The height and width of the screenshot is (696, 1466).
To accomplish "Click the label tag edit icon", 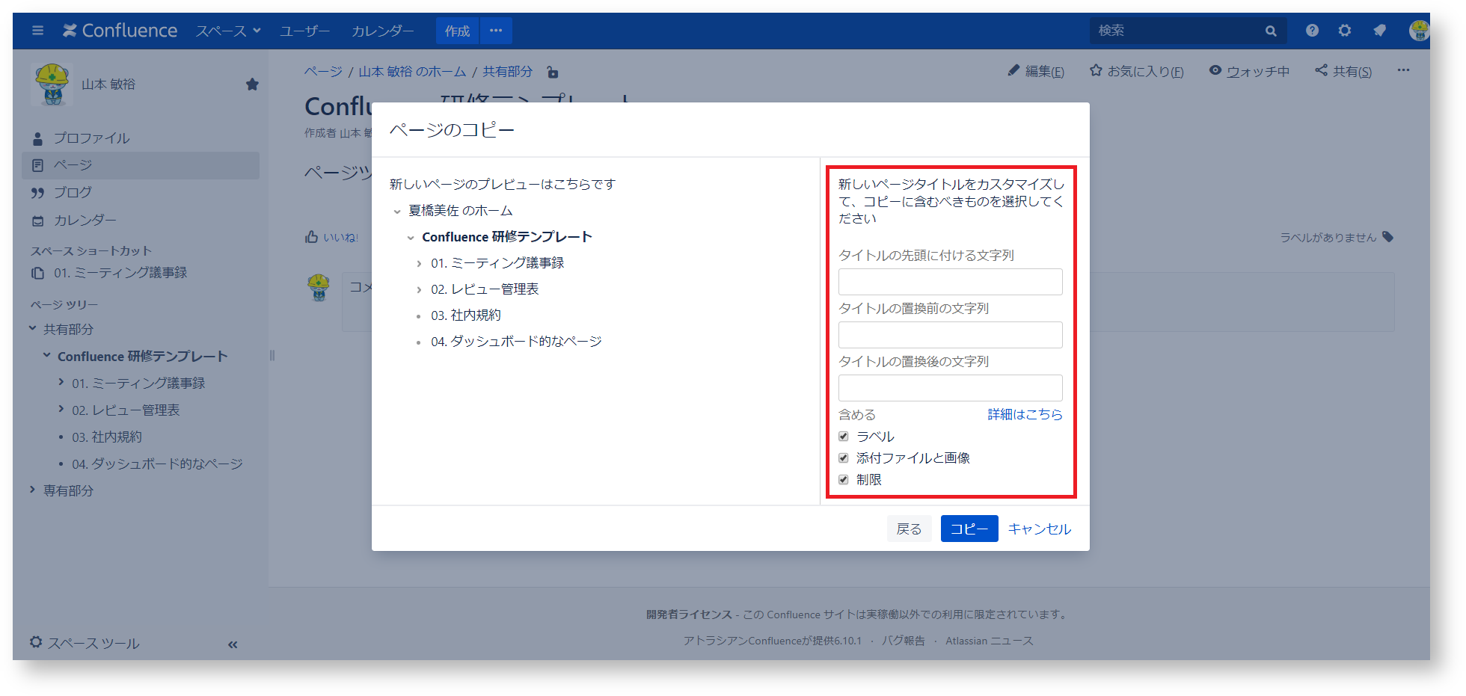I will pos(1388,237).
